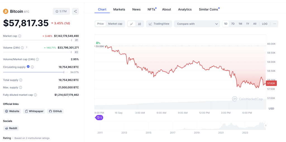The width and height of the screenshot is (286, 142).
Task: Select the 1D time range
Action: coord(226,24)
